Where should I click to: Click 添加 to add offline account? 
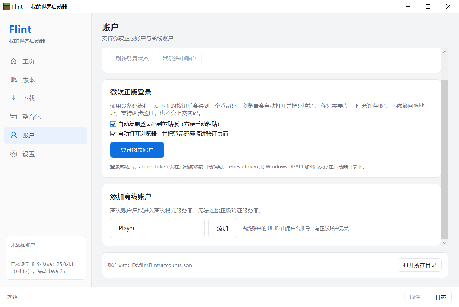(223, 228)
